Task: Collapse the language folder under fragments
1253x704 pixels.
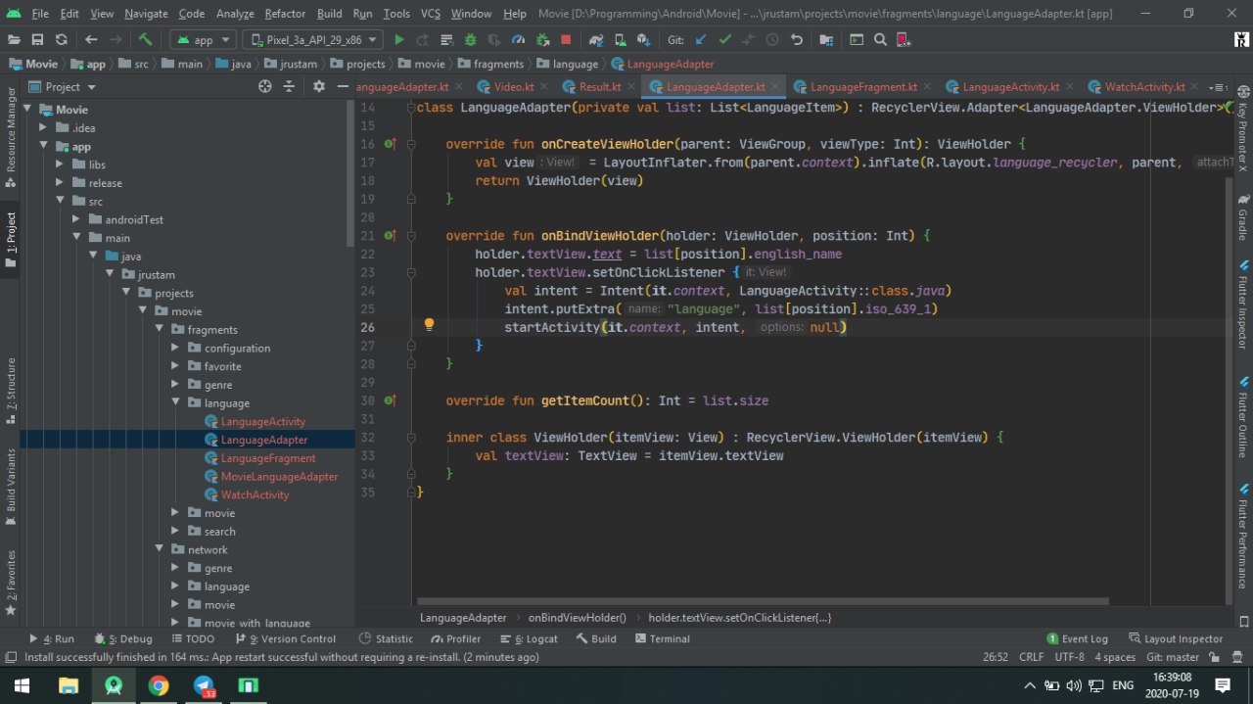Action: [x=176, y=402]
